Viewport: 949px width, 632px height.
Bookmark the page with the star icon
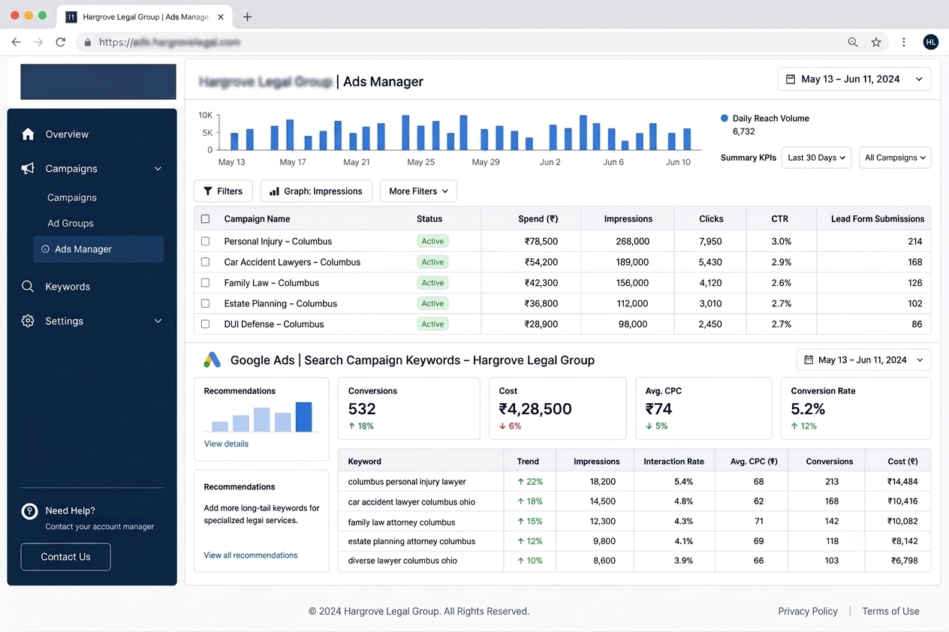(876, 43)
